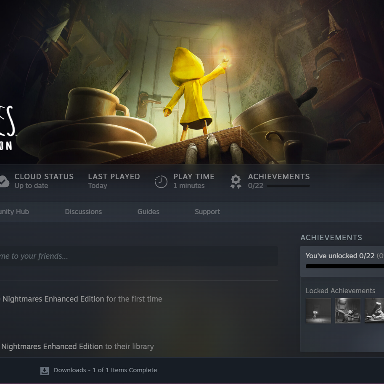This screenshot has height=384, width=384.
Task: Click the Nightmares Enhanced Edition library activity link
Action: pos(51,346)
